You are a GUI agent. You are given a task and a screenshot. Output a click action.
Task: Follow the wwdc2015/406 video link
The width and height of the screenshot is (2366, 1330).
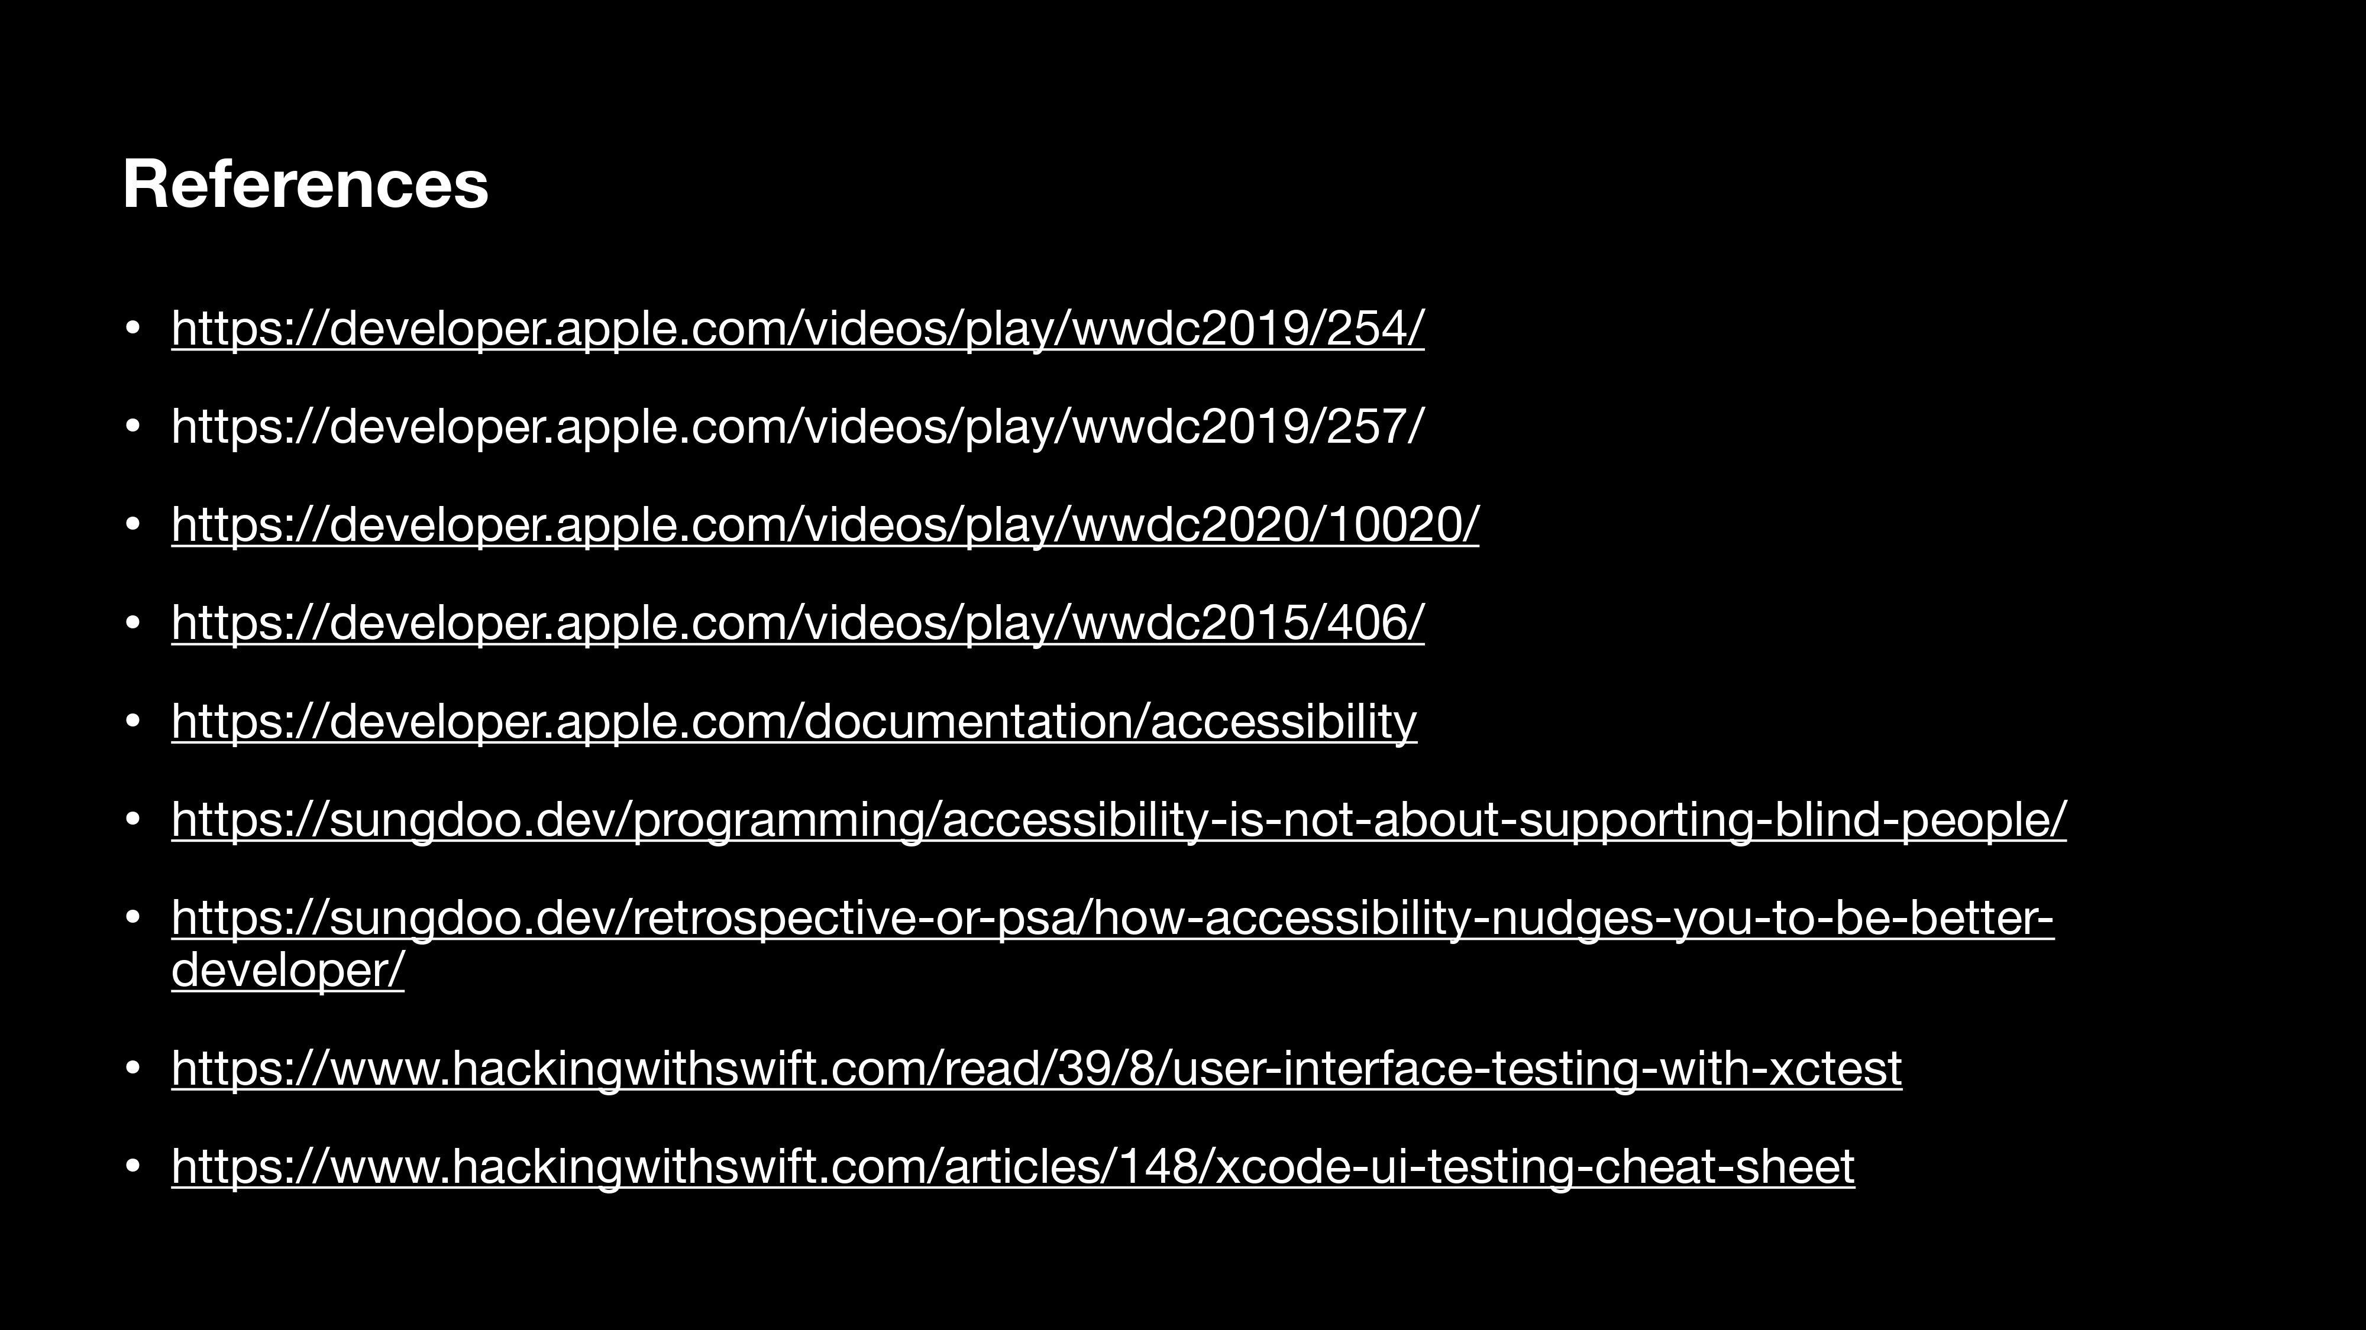click(797, 623)
